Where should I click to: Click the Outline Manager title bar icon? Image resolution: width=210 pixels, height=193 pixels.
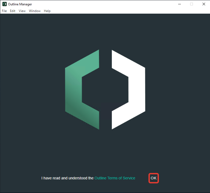(5, 4)
